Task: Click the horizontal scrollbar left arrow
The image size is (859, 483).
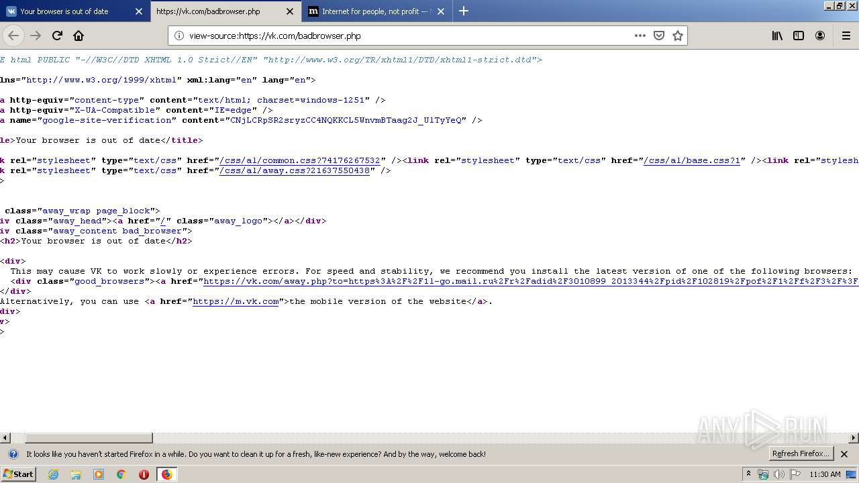Action: (x=5, y=438)
